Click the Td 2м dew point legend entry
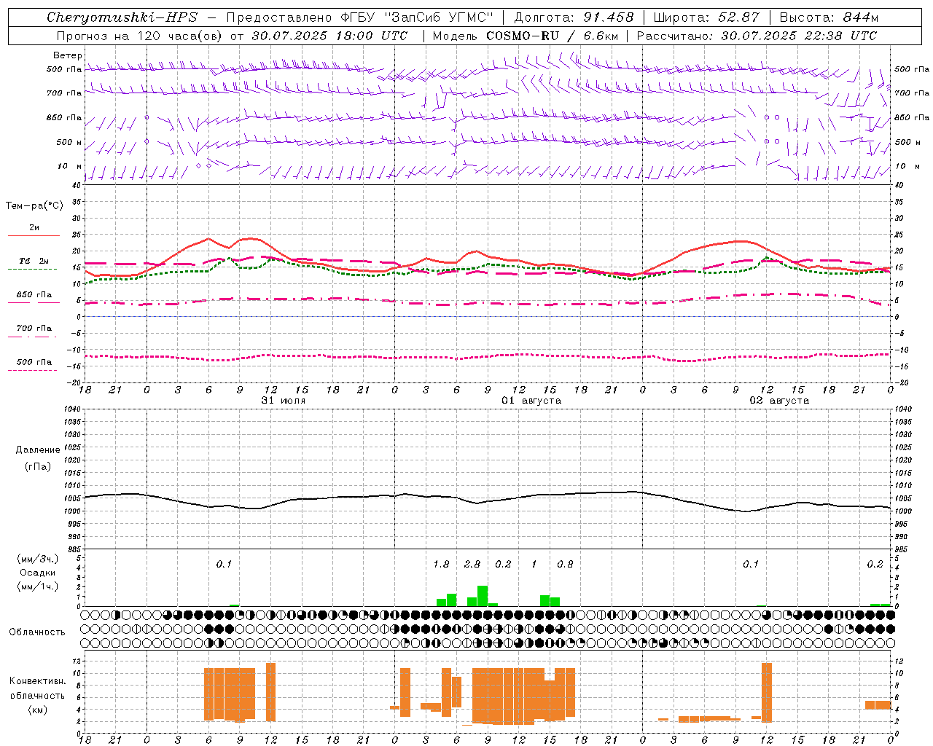Viewport: 933px width, 746px height. click(34, 264)
